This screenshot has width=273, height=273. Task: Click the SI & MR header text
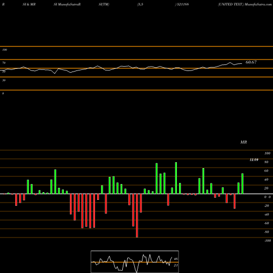click(x=29, y=4)
